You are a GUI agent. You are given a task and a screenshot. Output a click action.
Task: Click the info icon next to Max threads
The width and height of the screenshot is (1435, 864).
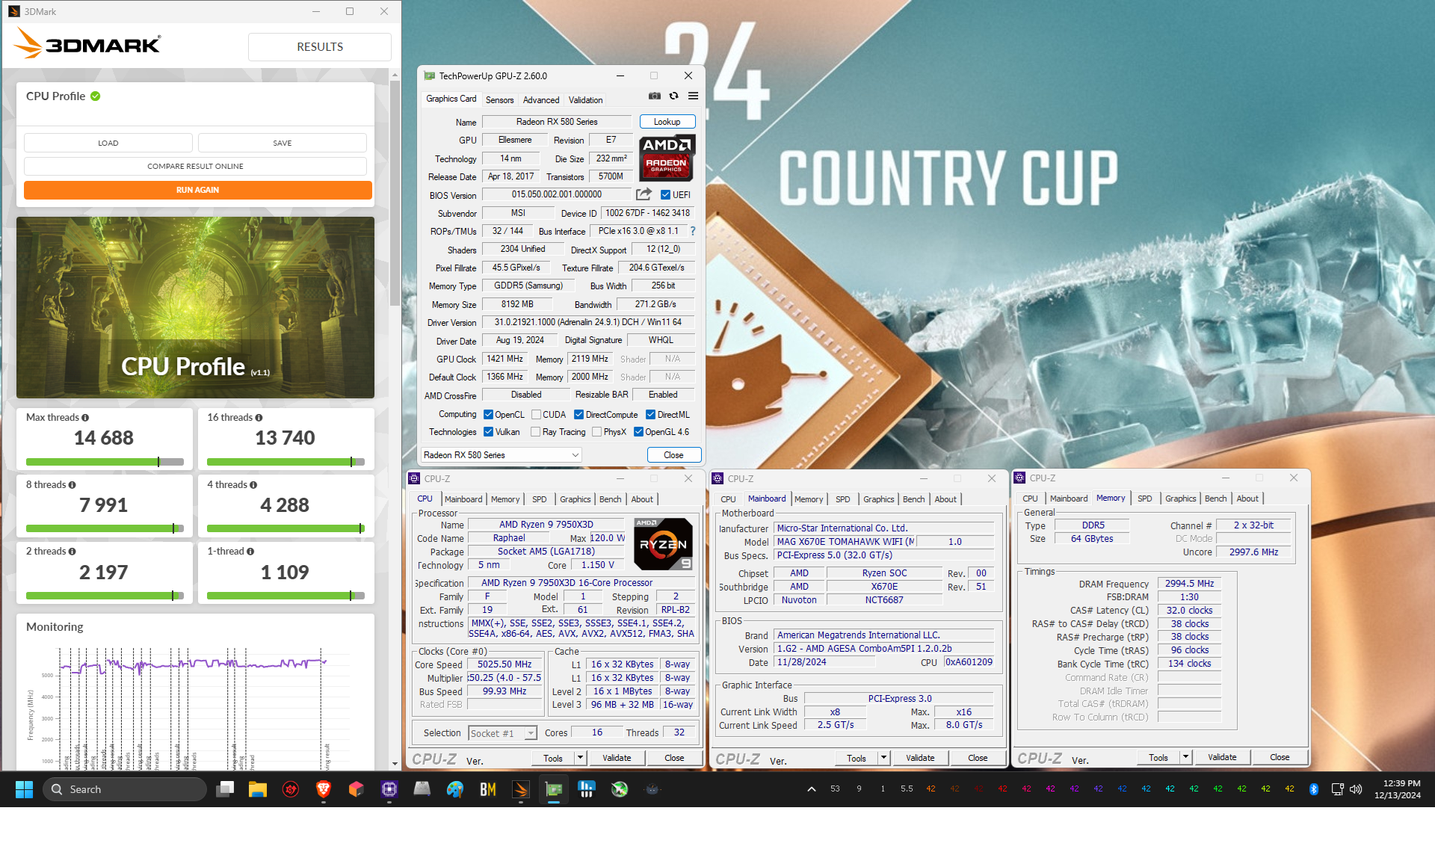[85, 418]
